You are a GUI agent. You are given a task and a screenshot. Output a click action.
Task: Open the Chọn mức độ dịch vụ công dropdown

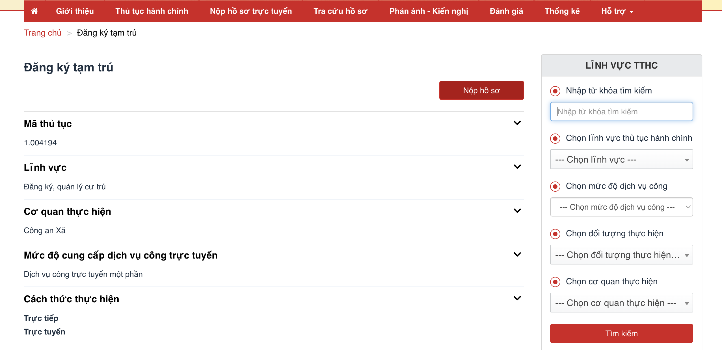click(621, 207)
